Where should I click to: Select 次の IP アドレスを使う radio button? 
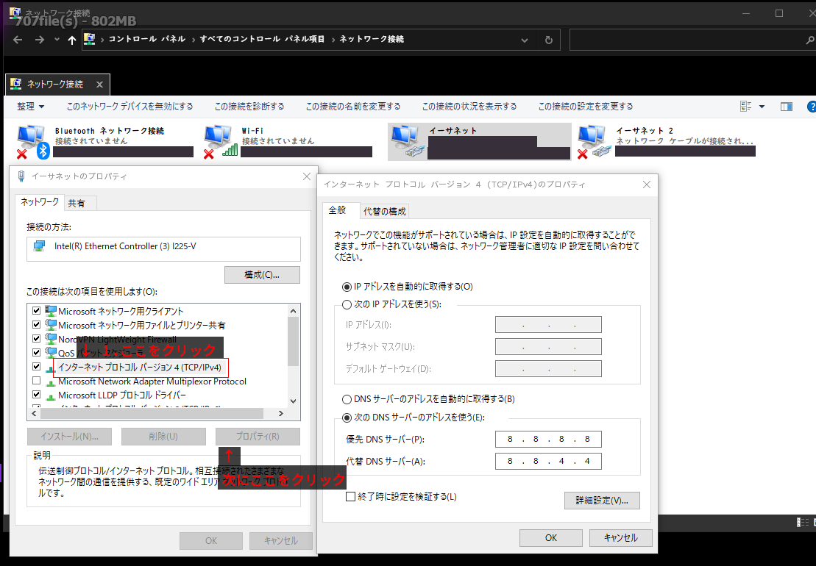(x=347, y=304)
